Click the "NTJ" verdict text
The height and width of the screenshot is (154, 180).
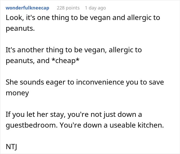11,147
